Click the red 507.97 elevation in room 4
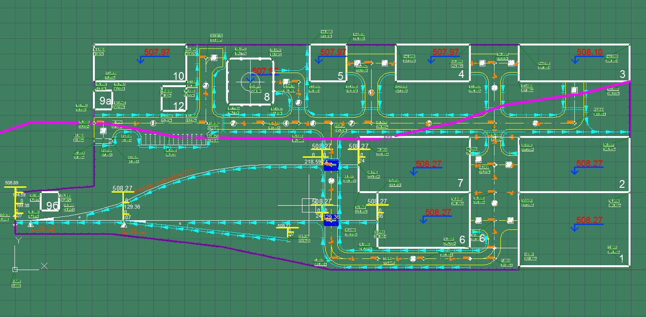 [x=446, y=52]
